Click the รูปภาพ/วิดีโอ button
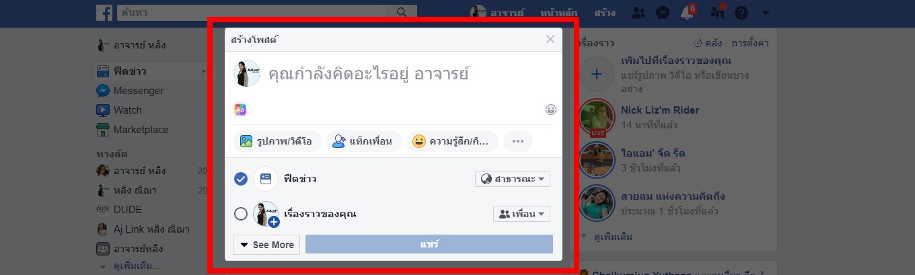Image resolution: width=915 pixels, height=275 pixels. 277,141
